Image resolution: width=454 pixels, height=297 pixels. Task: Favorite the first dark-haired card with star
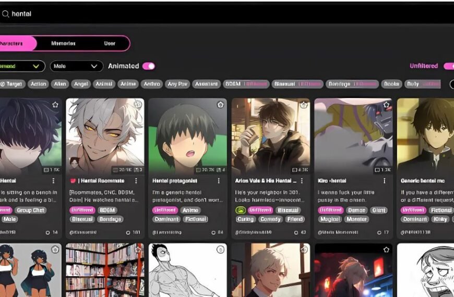55,105
